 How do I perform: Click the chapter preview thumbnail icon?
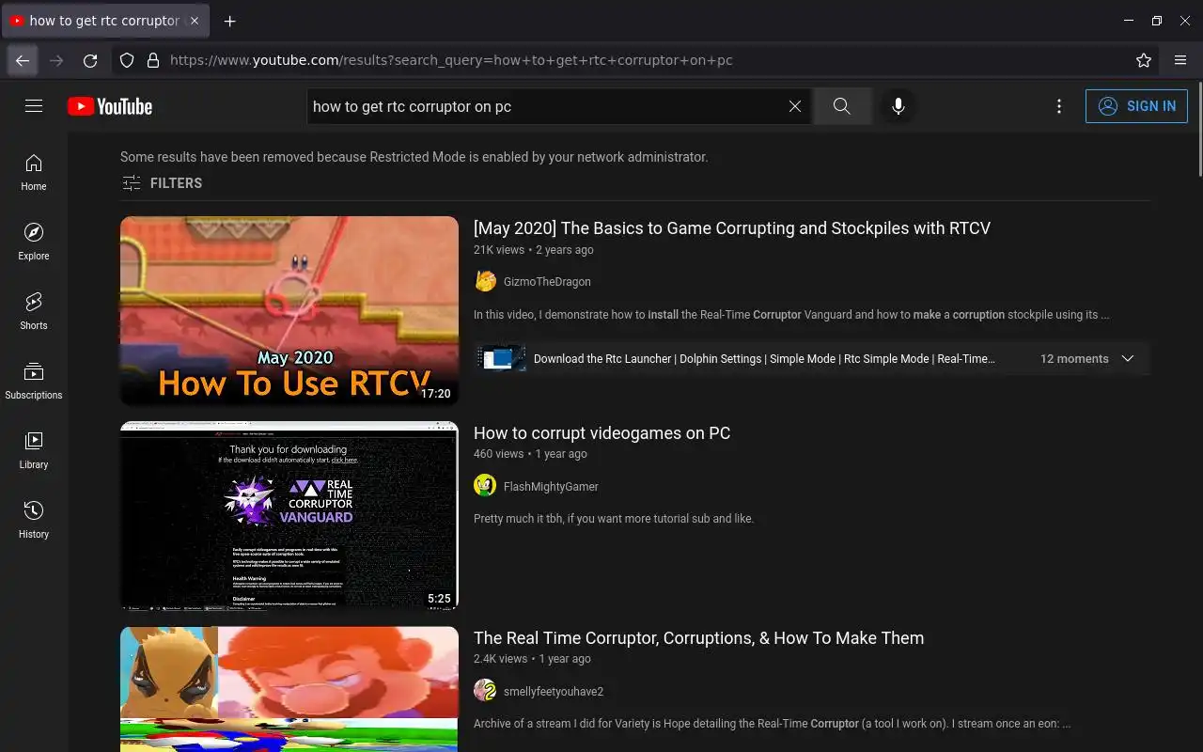(x=500, y=359)
